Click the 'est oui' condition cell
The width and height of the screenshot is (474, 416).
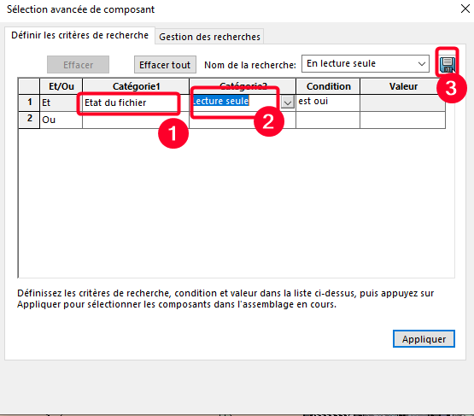point(328,103)
